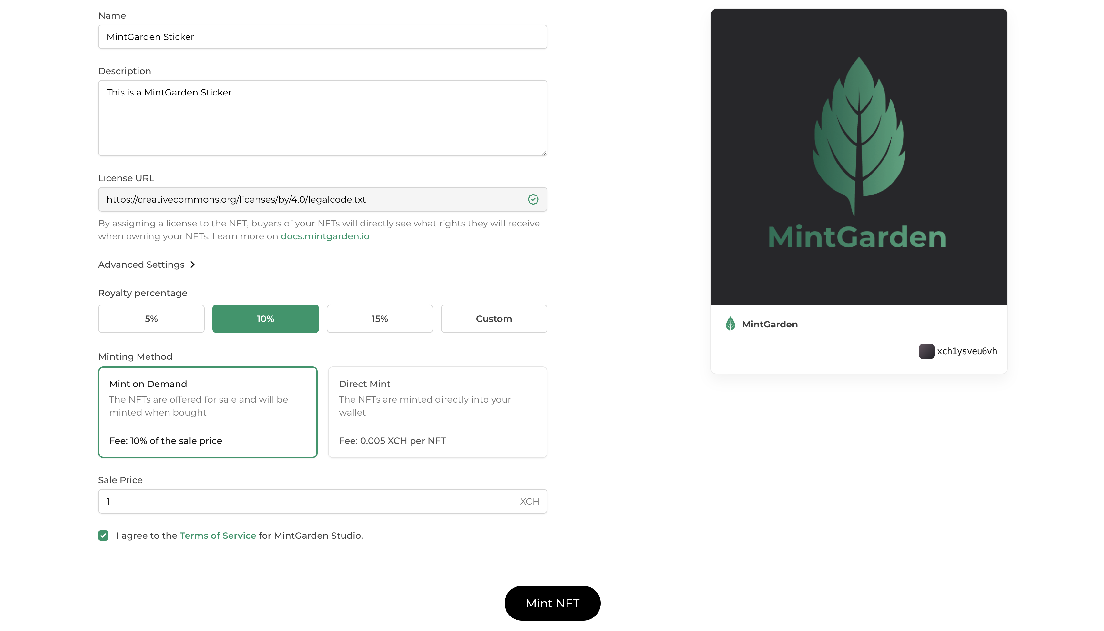The image size is (1104, 631).
Task: Select the 15% royalty option
Action: (x=379, y=319)
